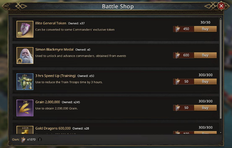Click the Elite General Token shield icon
Image resolution: width=232 pixels, height=148 pixels.
coord(25,29)
